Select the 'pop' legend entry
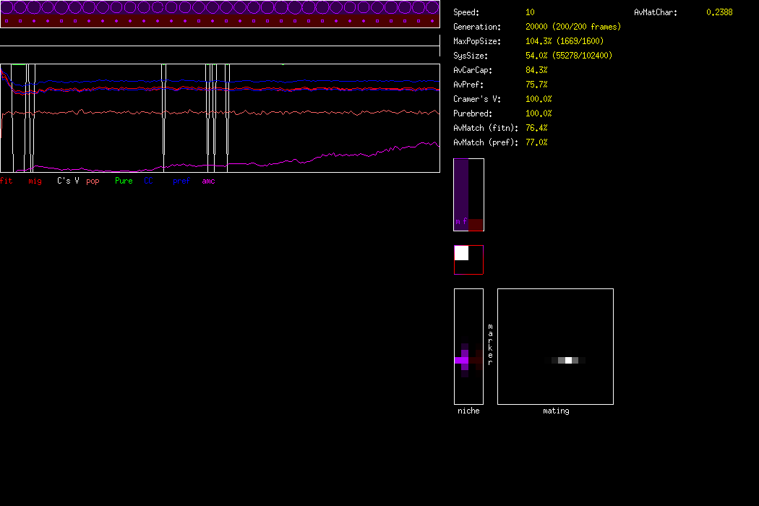The height and width of the screenshot is (506, 759). (x=93, y=181)
